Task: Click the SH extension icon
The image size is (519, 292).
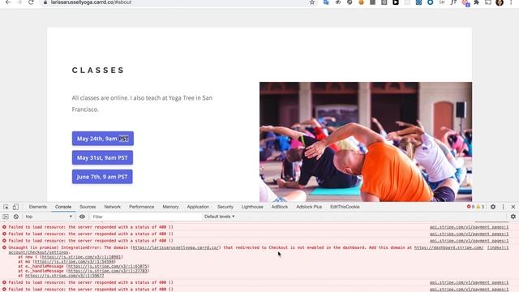Action: coord(442,2)
